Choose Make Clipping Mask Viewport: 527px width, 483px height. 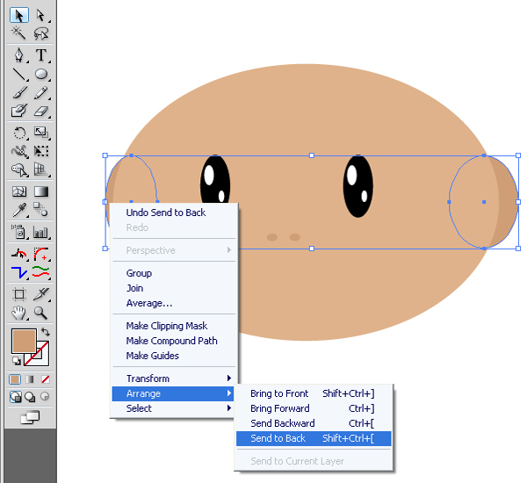point(167,326)
